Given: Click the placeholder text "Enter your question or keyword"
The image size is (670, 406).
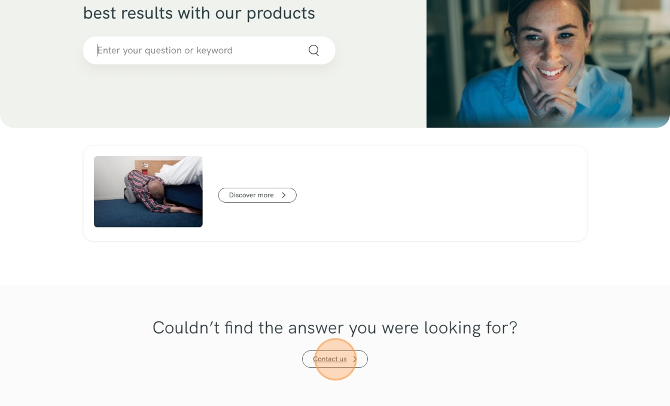Looking at the screenshot, I should tap(165, 50).
